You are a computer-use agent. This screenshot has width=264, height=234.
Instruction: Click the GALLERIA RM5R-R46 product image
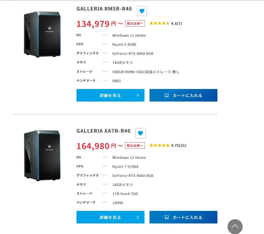pos(42,34)
